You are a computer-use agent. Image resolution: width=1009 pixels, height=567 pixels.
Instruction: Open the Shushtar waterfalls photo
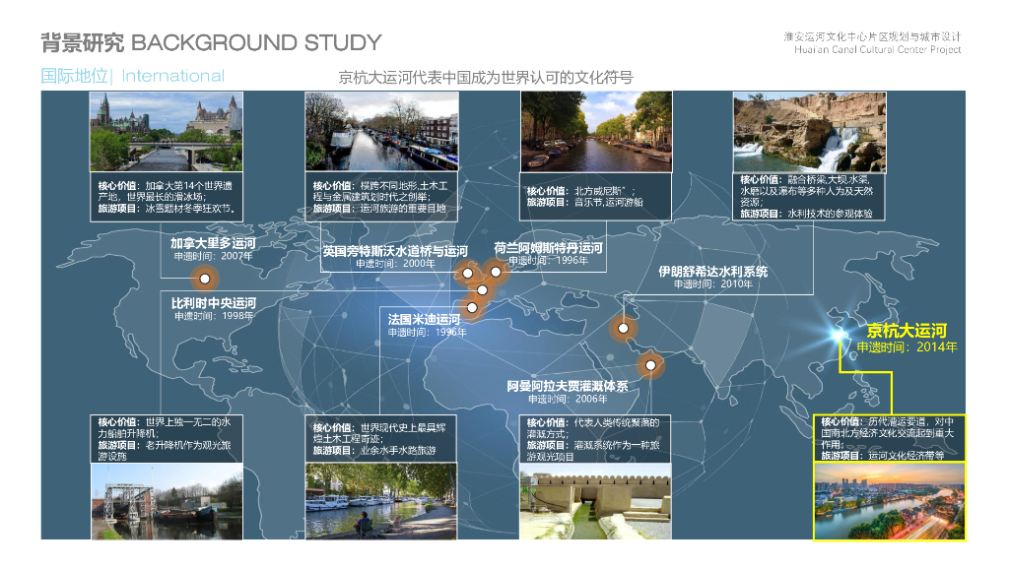(810, 133)
